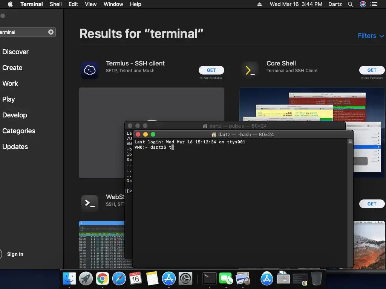Click the eject icon in menu bar
The width and height of the screenshot is (386, 289).
tap(259, 4)
